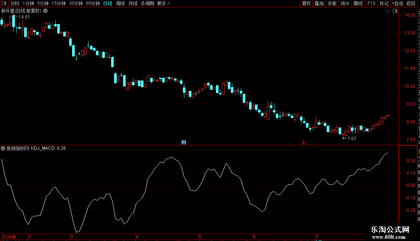
Task: Add stock with +自选 button
Action: 397,3
